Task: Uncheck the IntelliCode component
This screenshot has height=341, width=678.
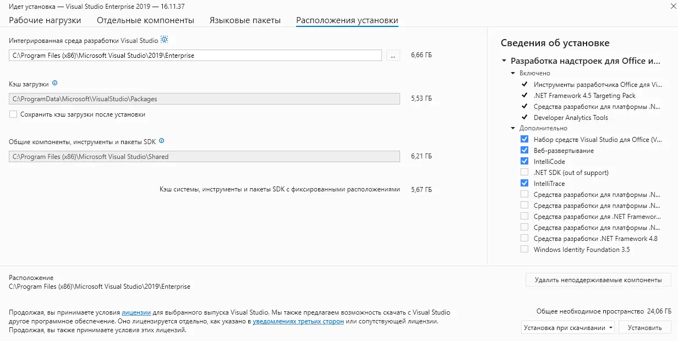Action: (524, 161)
